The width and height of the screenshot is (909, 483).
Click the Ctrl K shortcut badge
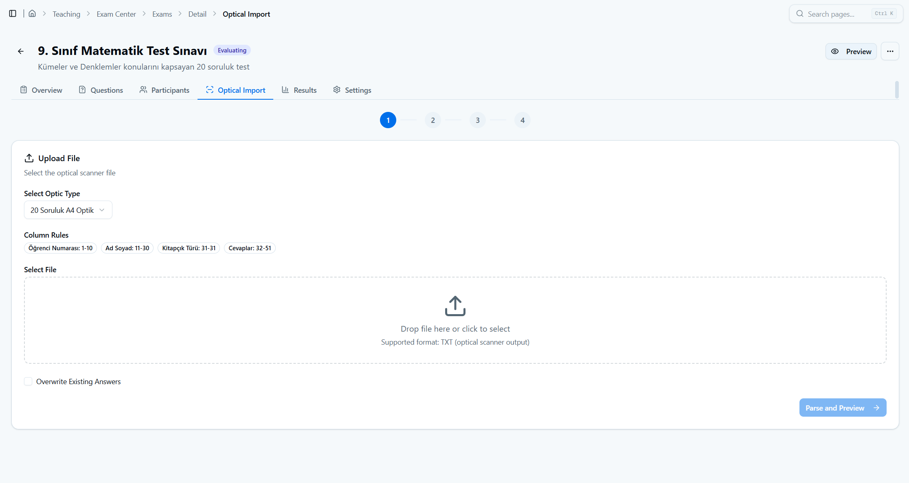click(884, 13)
